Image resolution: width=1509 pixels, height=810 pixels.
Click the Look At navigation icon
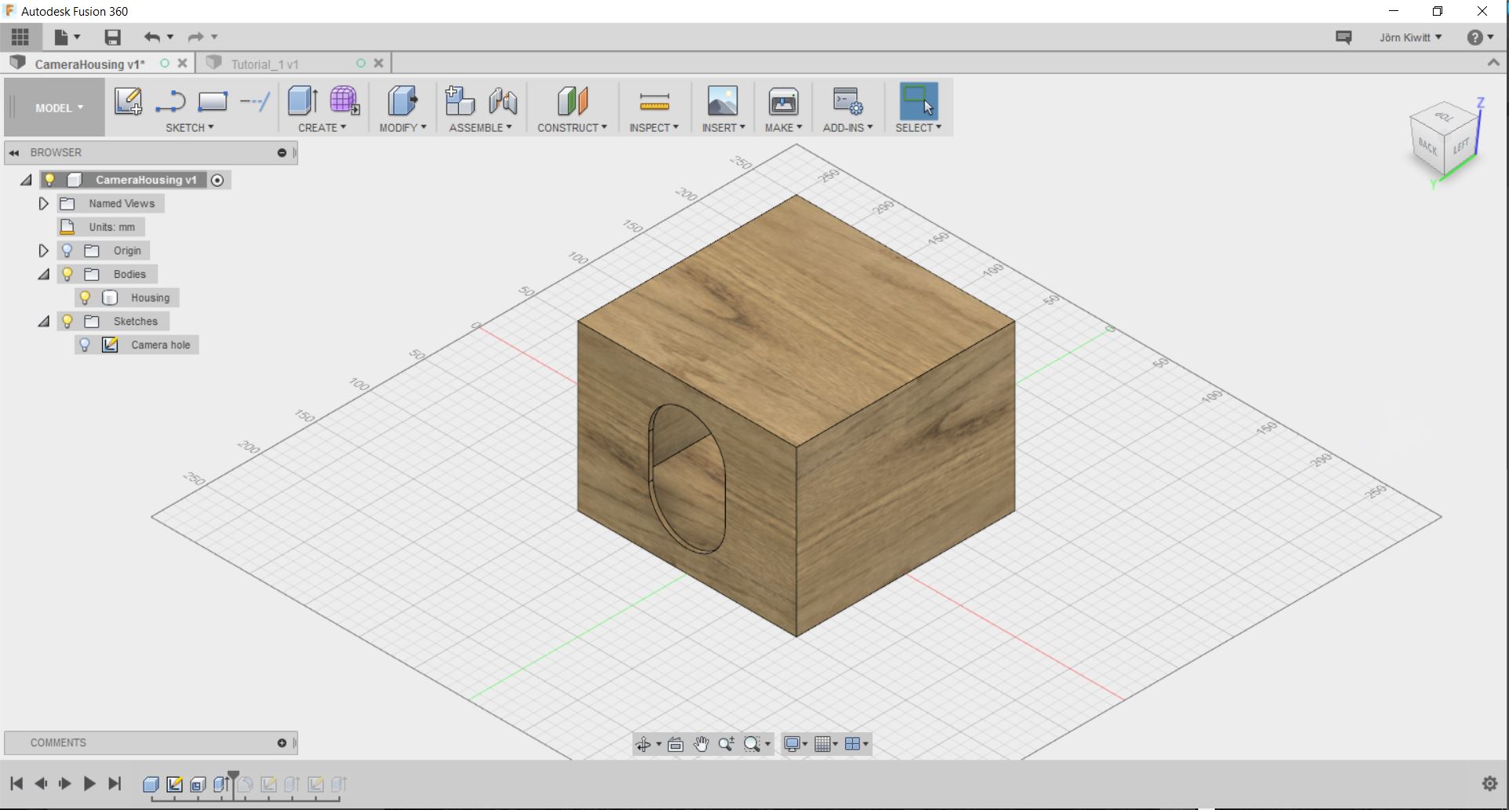pyautogui.click(x=676, y=744)
